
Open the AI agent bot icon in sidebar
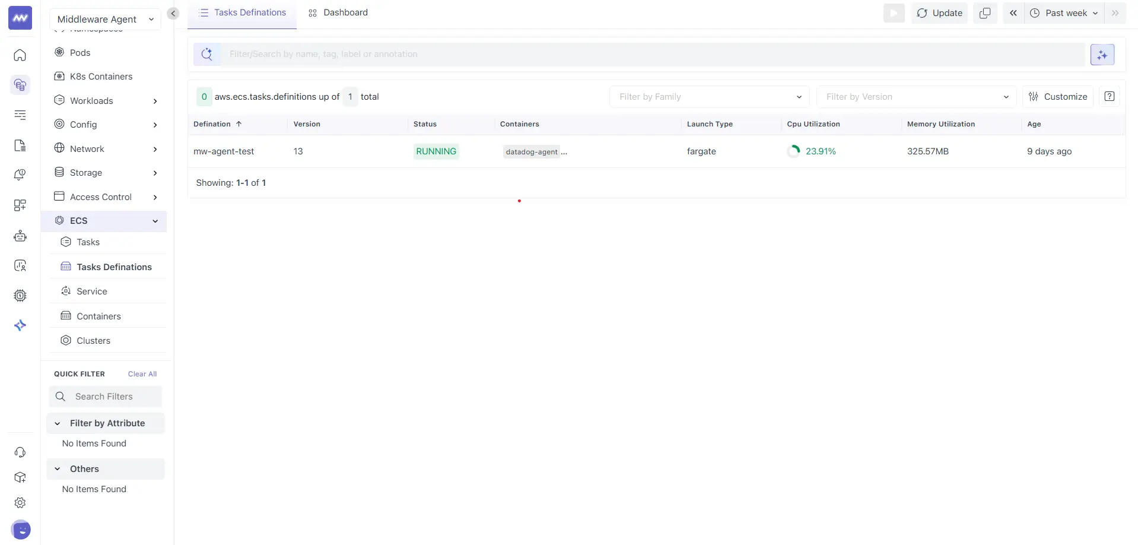click(20, 236)
